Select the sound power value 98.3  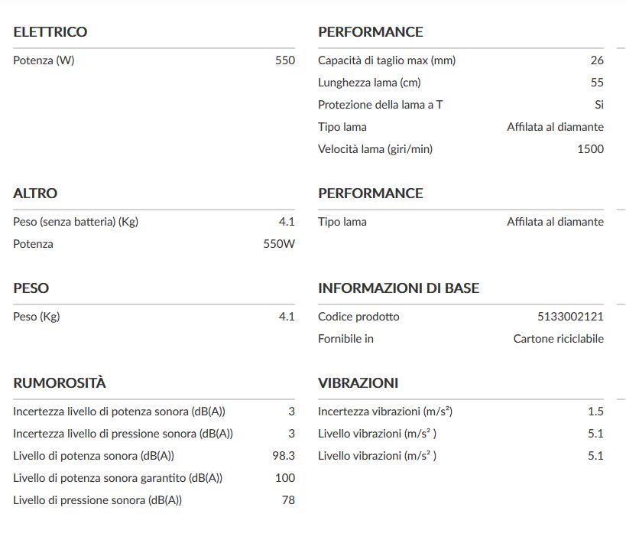click(284, 456)
